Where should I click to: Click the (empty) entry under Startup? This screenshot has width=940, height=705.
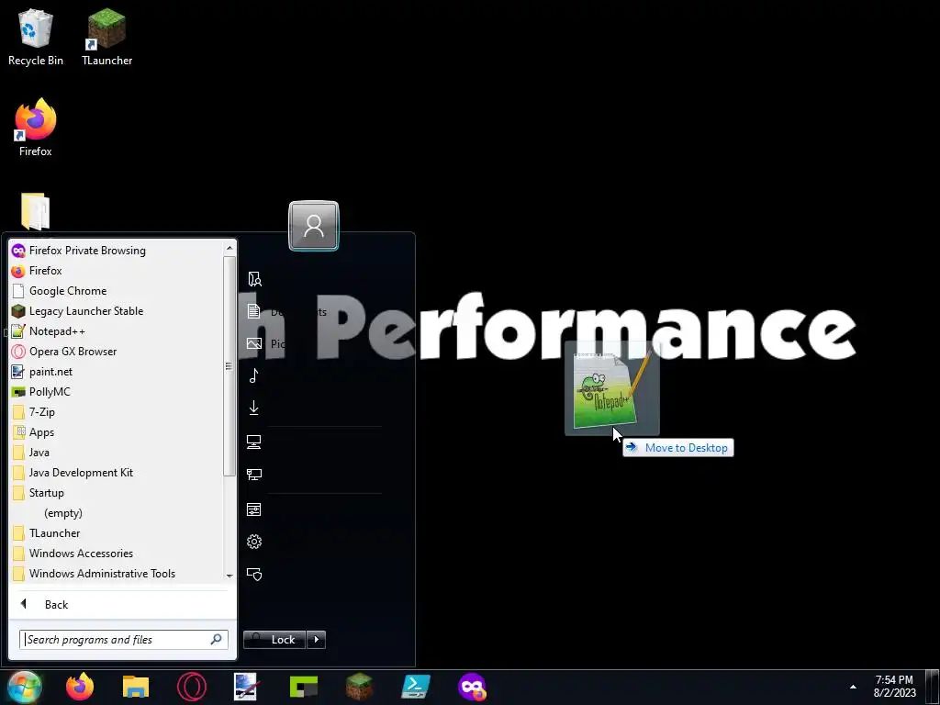(63, 513)
